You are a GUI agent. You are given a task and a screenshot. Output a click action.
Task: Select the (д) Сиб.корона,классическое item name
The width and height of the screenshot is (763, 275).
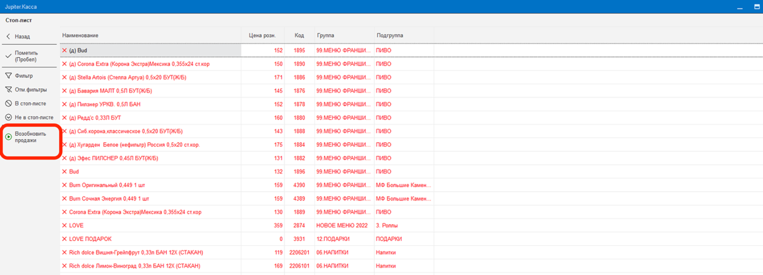126,131
